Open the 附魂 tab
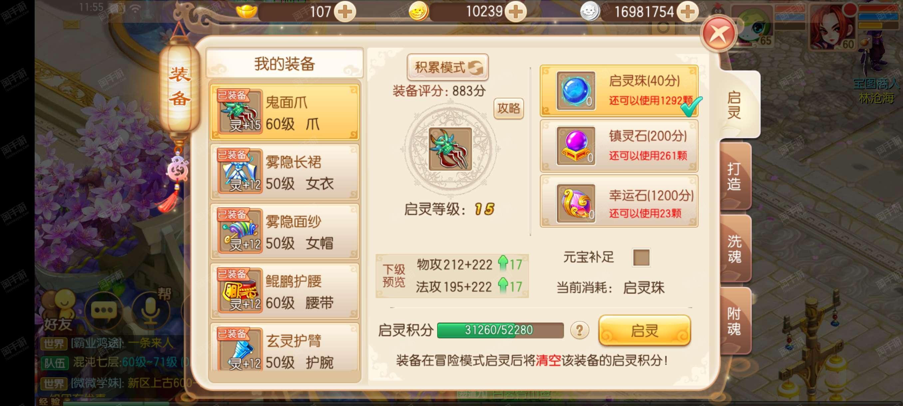 (x=735, y=321)
